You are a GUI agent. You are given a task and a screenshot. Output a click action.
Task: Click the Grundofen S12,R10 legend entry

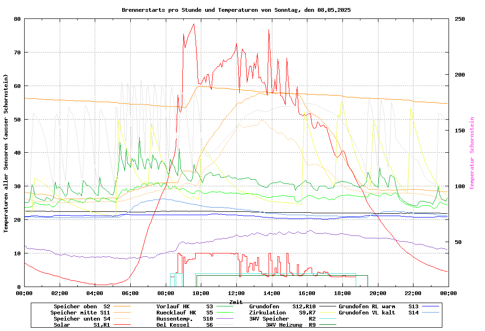tap(282, 306)
